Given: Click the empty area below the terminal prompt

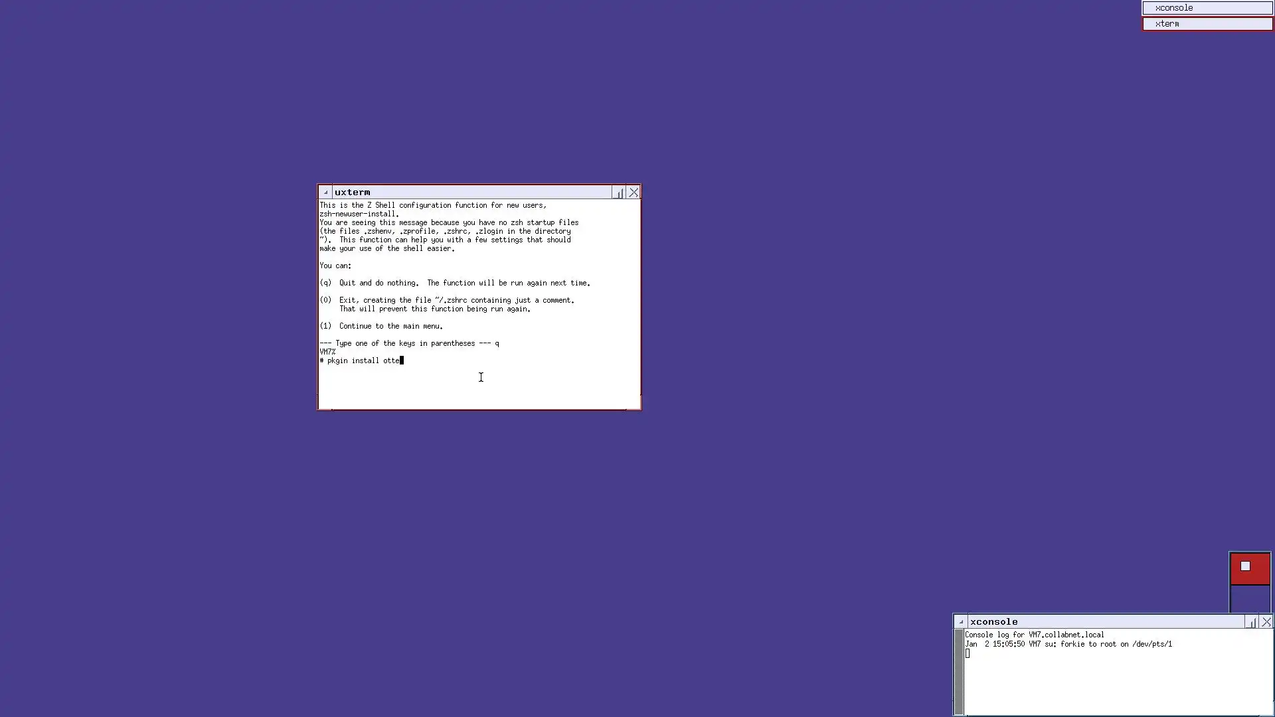Looking at the screenshot, I should click(x=478, y=388).
